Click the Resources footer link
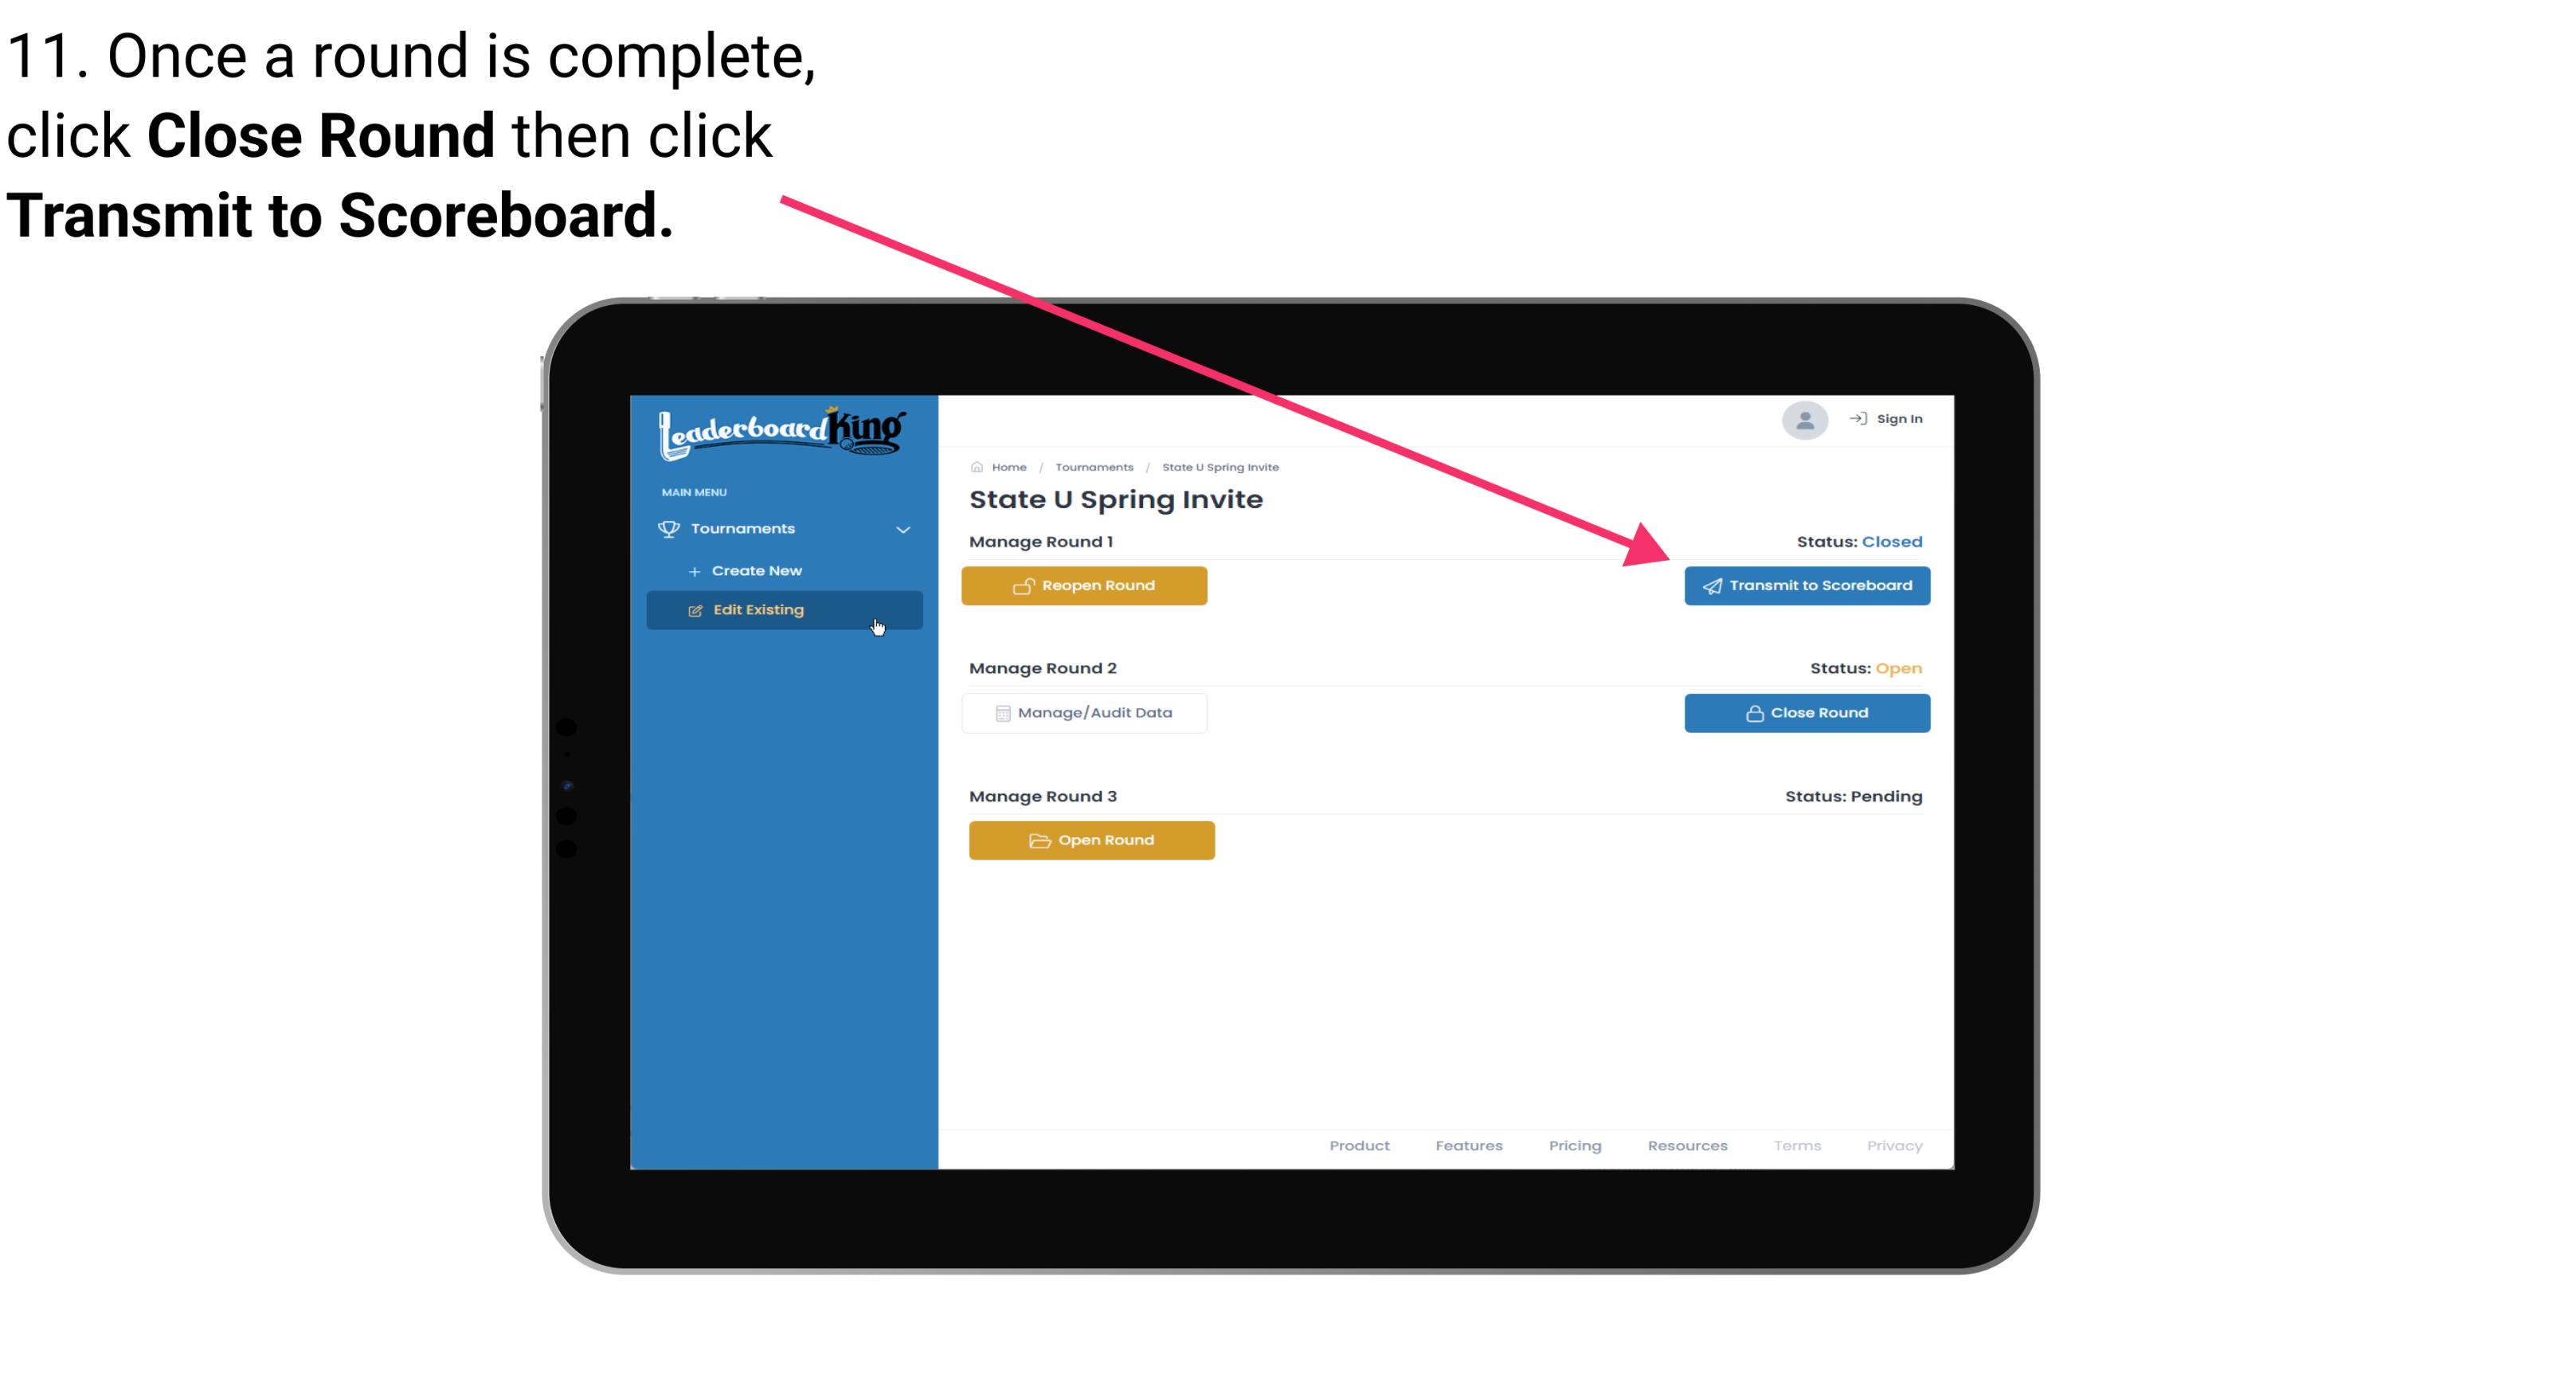 (x=1685, y=1145)
